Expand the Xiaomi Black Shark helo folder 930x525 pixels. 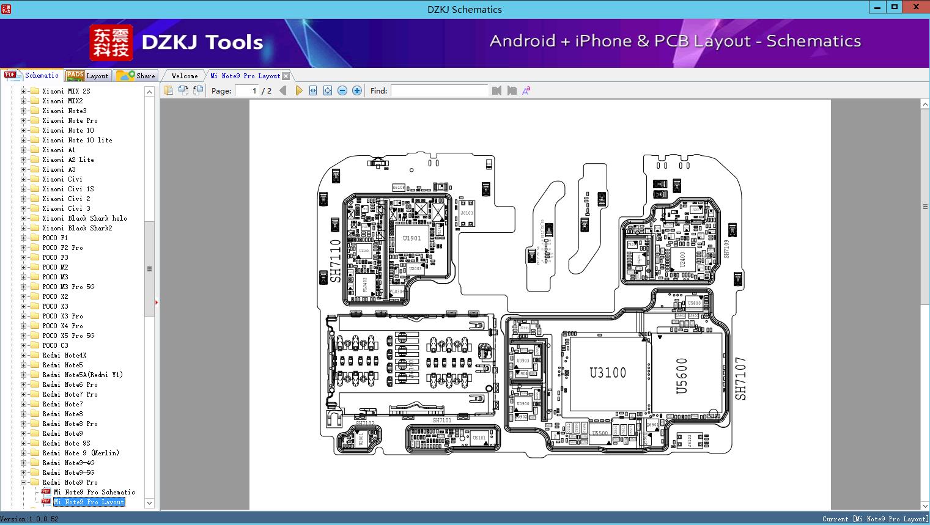tap(24, 218)
